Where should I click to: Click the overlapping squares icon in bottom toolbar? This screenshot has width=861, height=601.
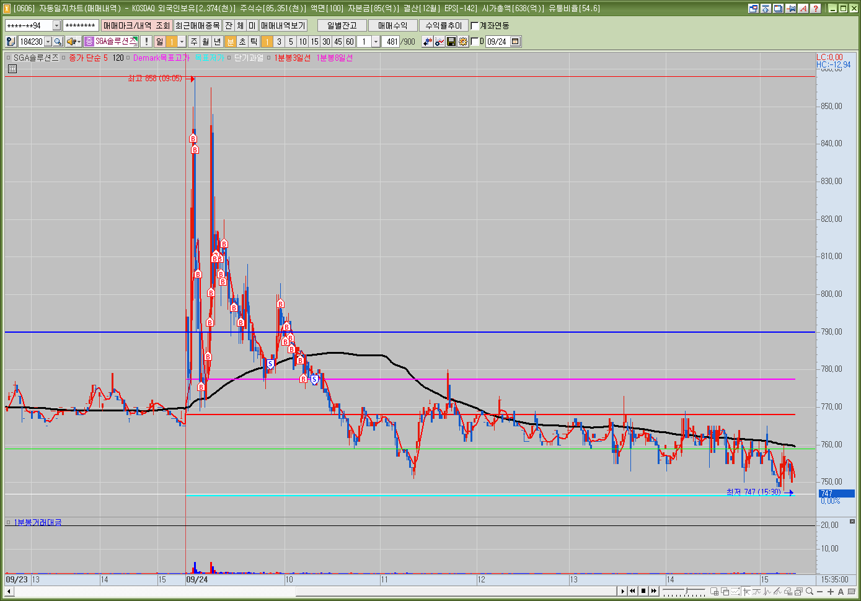pos(725,592)
